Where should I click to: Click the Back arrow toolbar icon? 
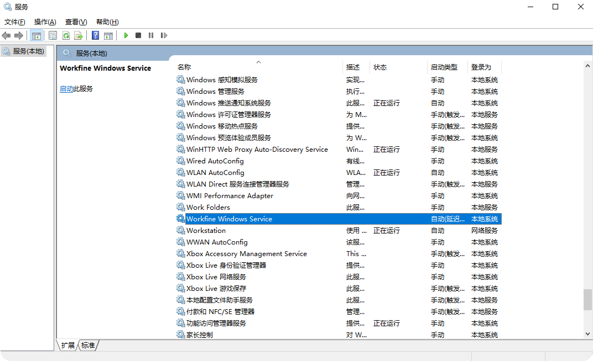click(6, 35)
